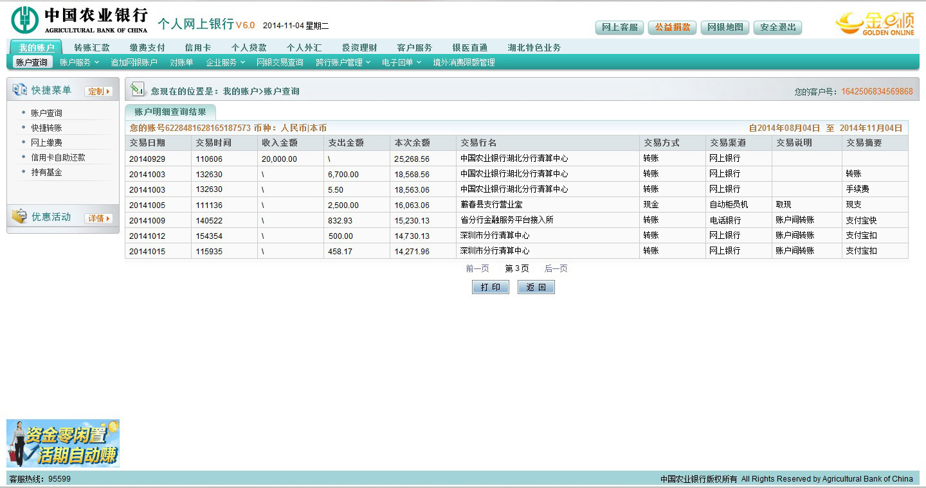Image resolution: width=926 pixels, height=488 pixels.
Task: Click the promotions (优惠活动) icon
Action: click(x=19, y=217)
